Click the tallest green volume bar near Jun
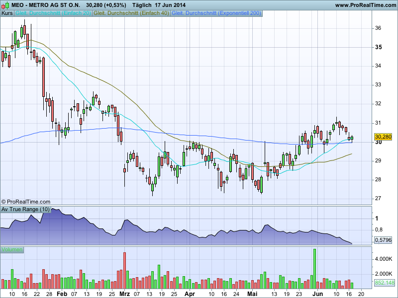 pyautogui.click(x=315, y=269)
